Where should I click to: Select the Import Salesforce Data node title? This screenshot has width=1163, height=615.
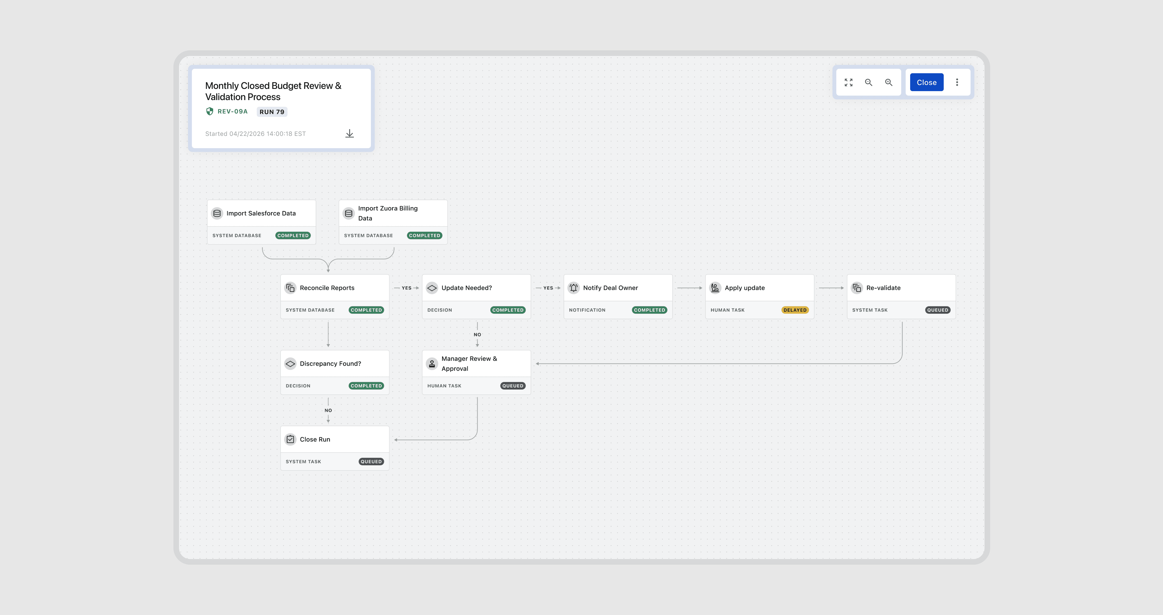pos(261,213)
